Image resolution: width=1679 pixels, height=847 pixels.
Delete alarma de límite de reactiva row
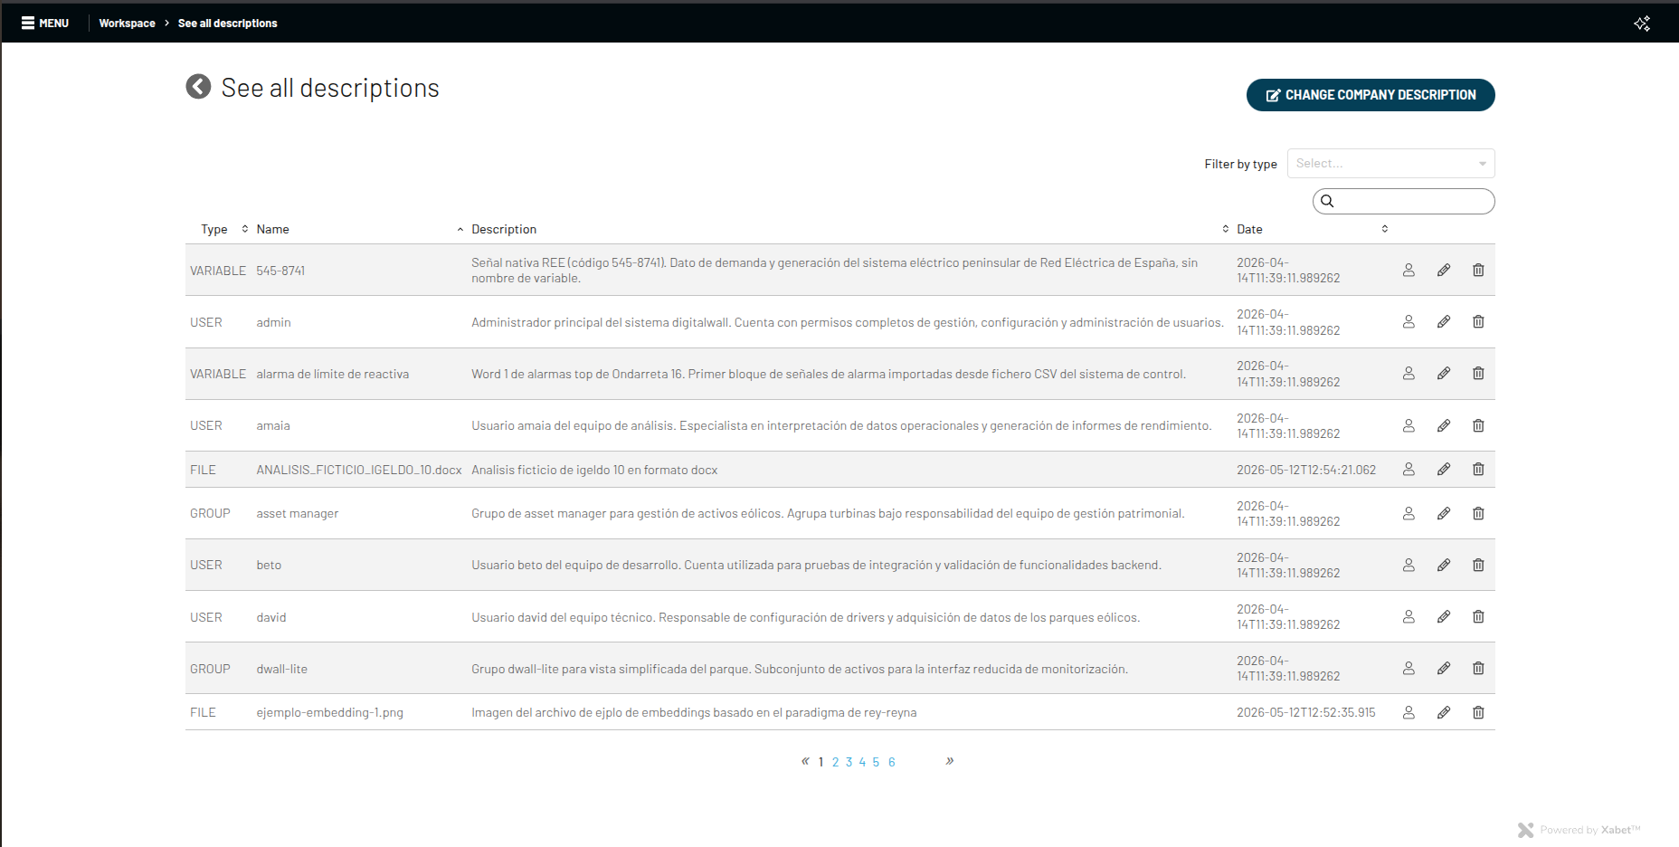click(1478, 373)
